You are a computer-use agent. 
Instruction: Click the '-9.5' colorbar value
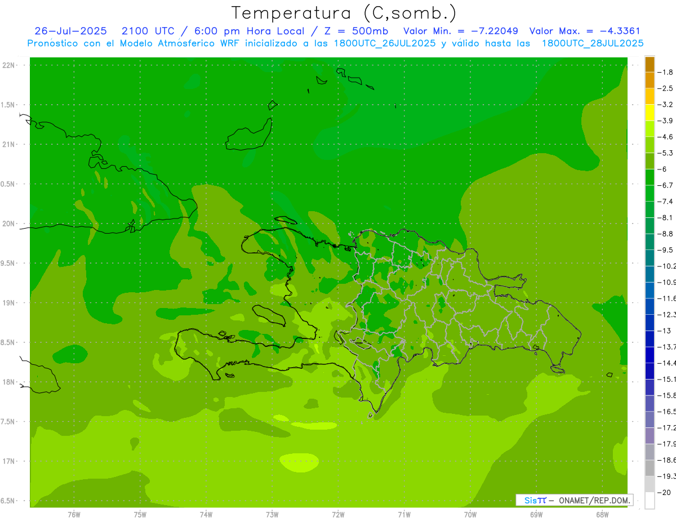[x=666, y=250]
